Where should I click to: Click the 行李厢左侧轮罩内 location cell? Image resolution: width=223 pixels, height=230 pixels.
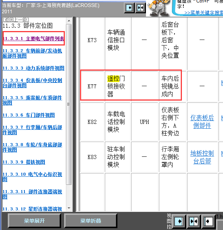(173, 157)
